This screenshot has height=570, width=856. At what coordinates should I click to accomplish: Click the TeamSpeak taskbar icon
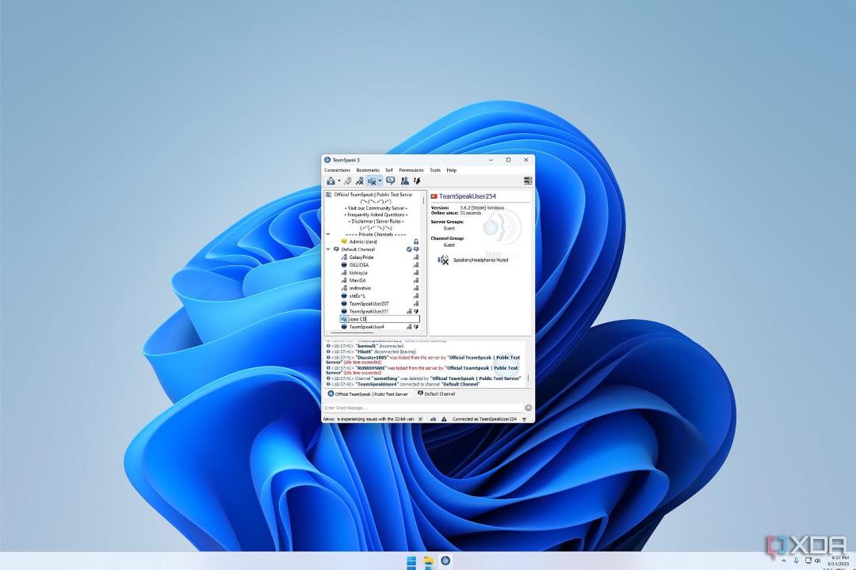[x=445, y=561]
